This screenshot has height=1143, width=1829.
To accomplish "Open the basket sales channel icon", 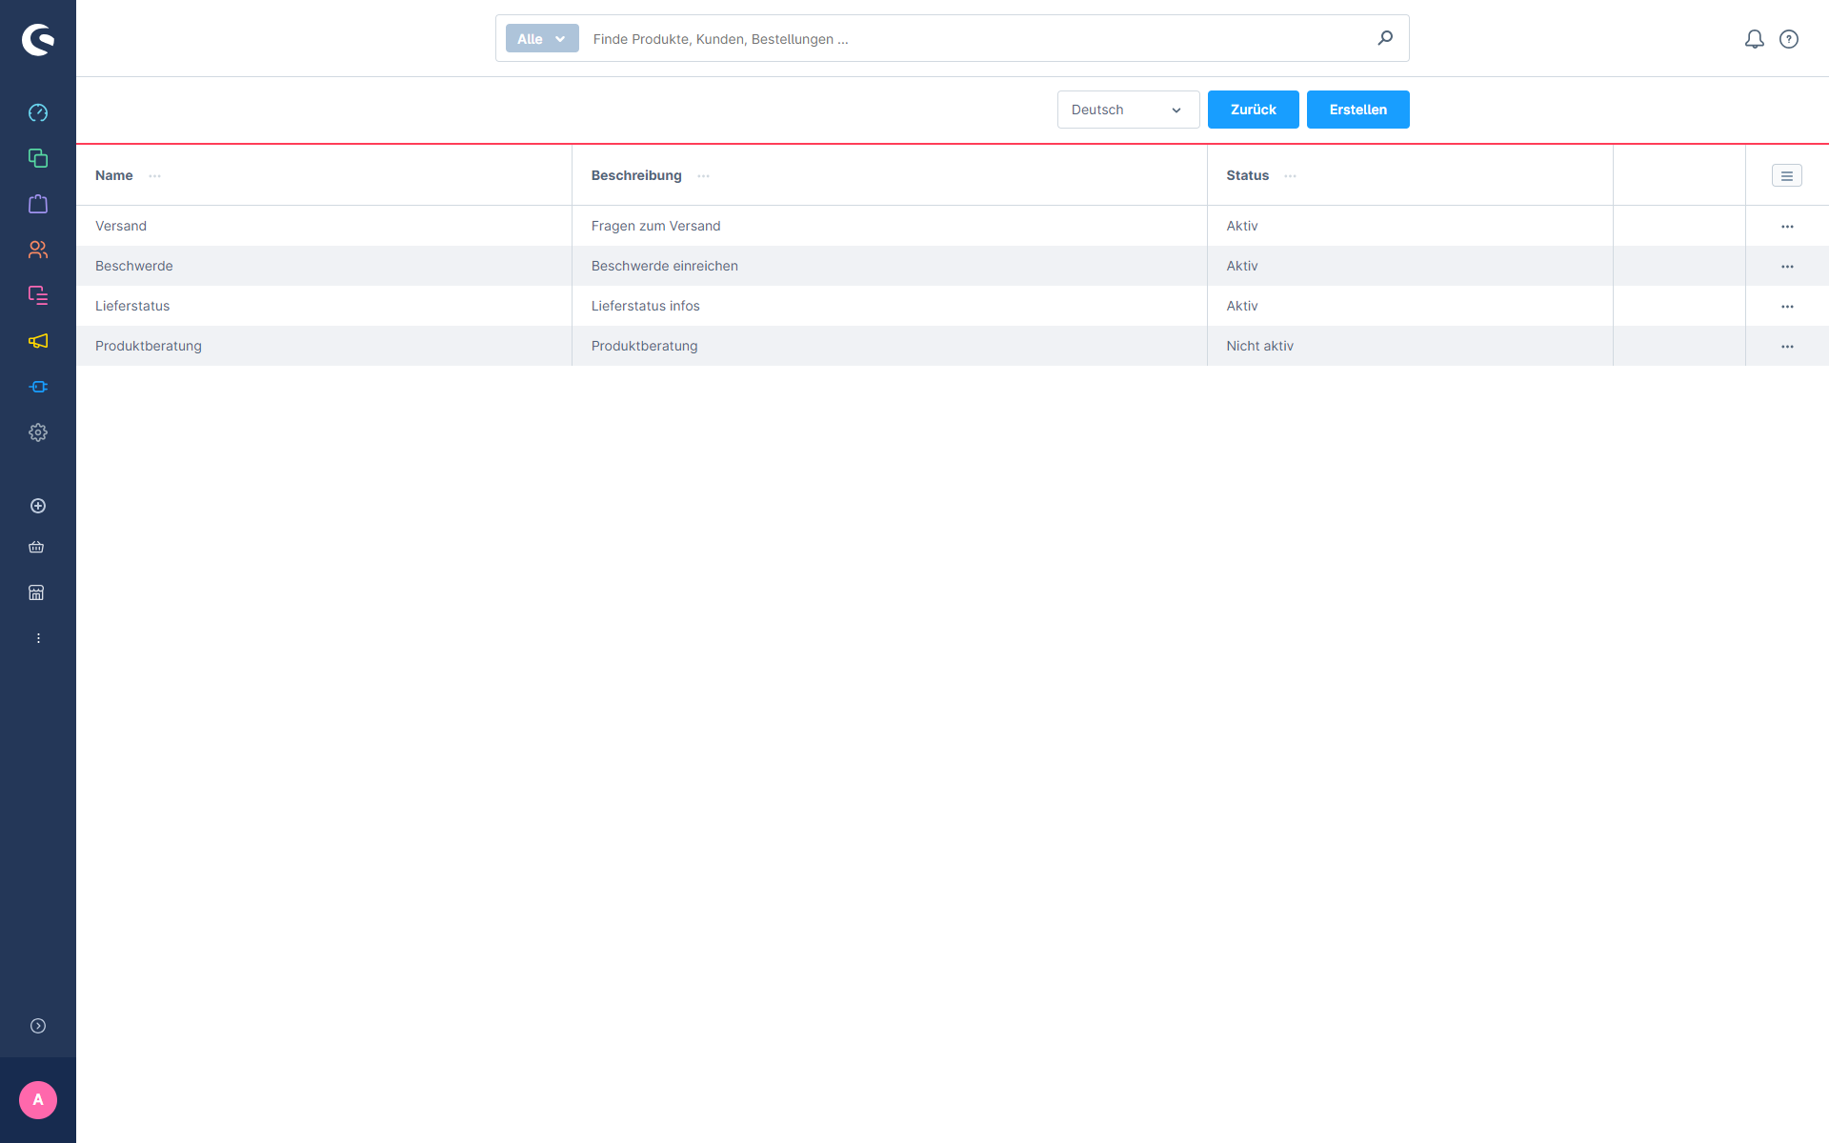I will [36, 547].
